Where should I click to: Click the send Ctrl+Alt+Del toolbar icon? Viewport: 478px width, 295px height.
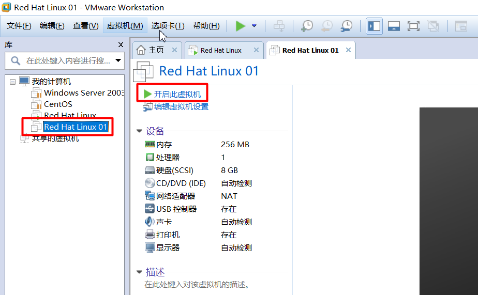pyautogui.click(x=279, y=26)
